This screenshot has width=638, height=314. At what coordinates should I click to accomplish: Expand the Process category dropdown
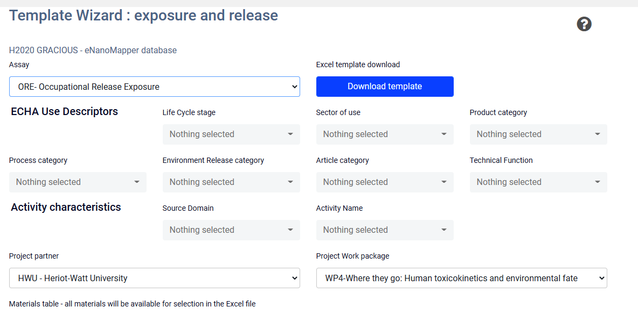pyautogui.click(x=78, y=182)
